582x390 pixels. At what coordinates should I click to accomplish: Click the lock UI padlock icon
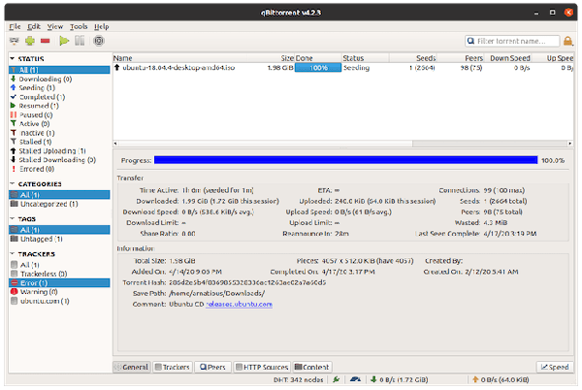(567, 41)
